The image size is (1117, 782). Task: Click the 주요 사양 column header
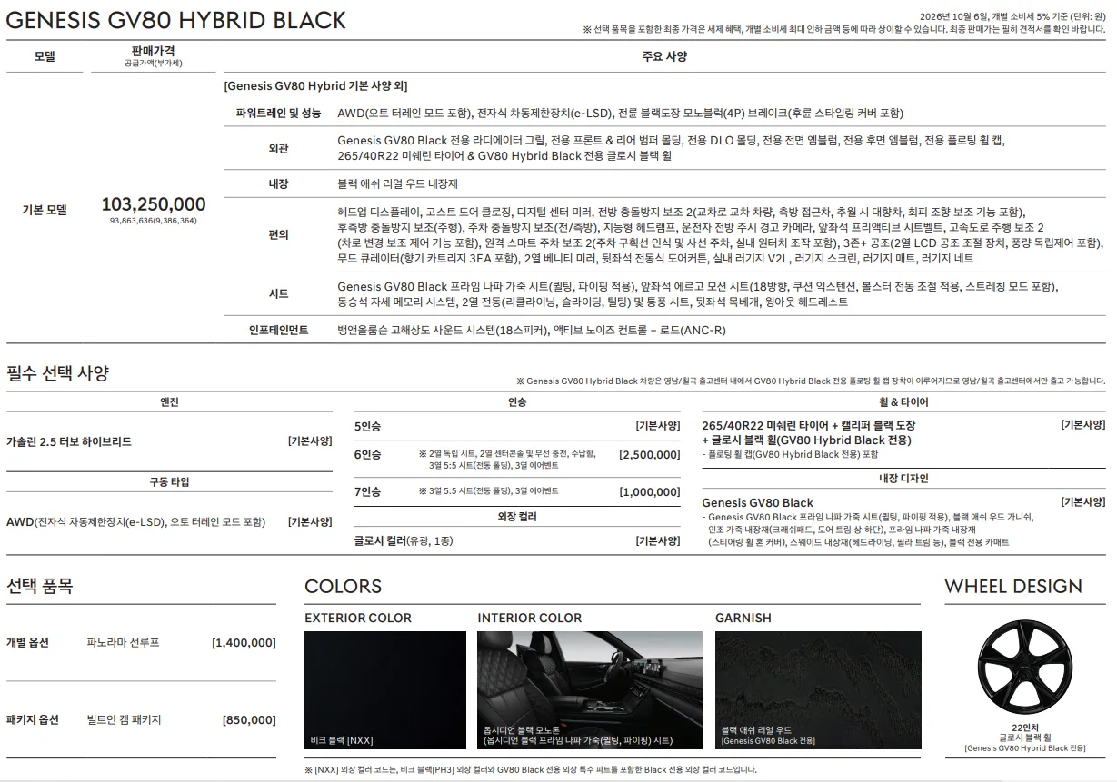(664, 56)
